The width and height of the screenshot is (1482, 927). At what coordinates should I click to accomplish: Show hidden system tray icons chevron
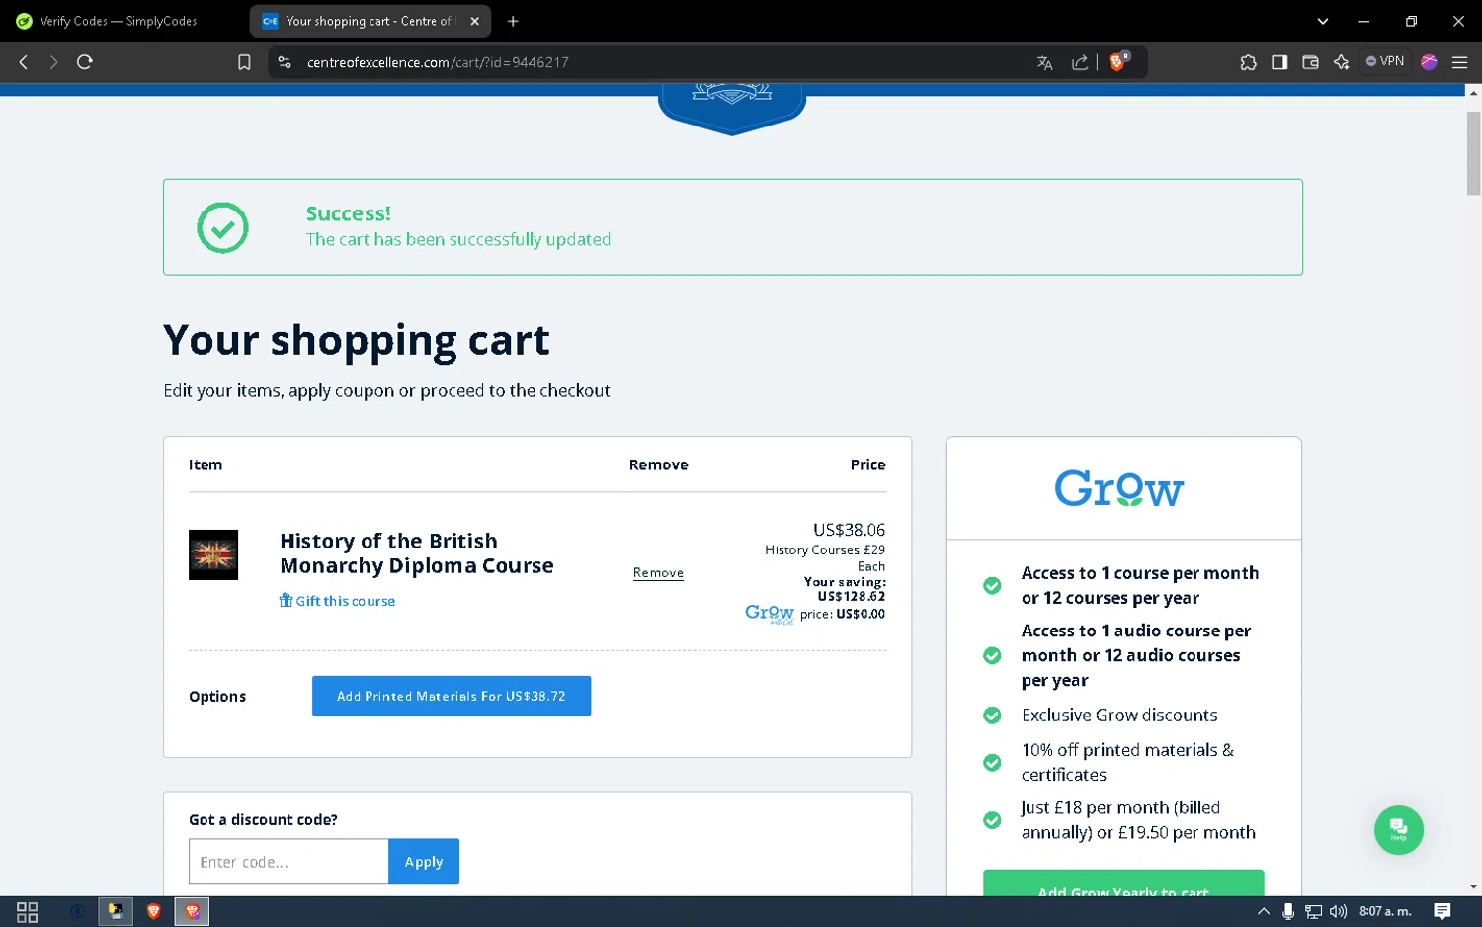(1263, 911)
